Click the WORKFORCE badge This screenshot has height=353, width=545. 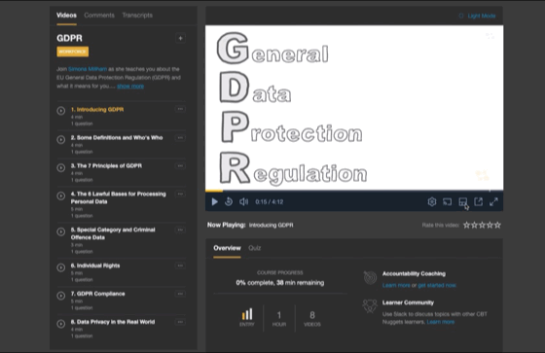click(73, 52)
